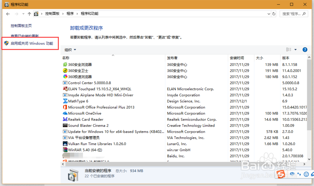Open the help question mark button
The height and width of the screenshot is (186, 314).
point(305,49)
